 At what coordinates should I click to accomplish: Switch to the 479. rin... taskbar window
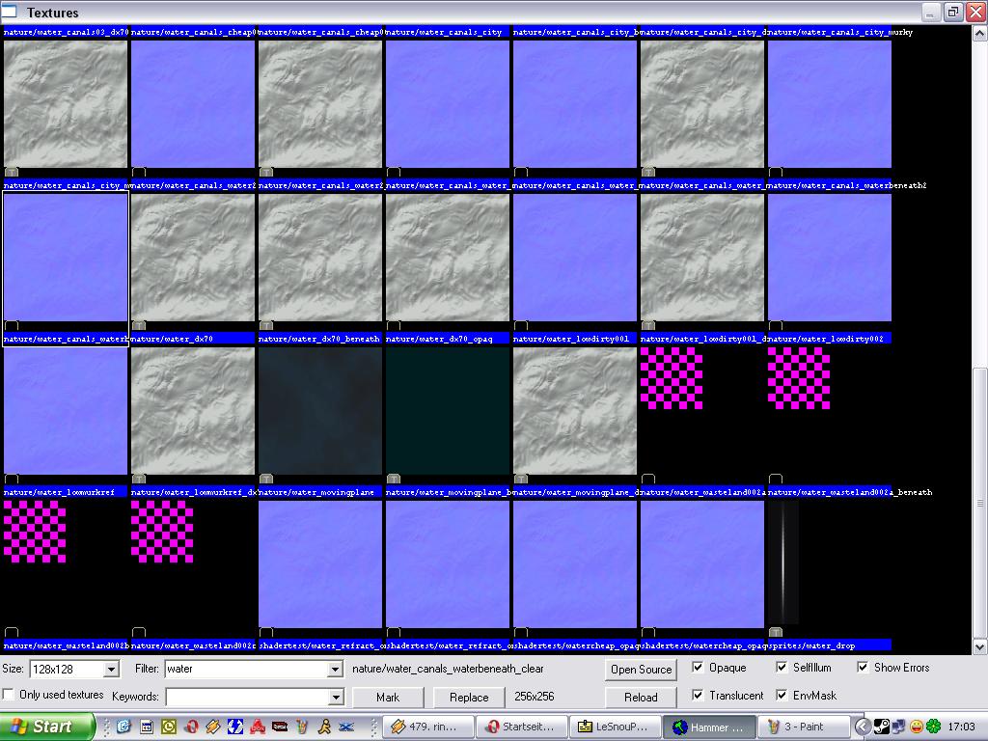click(428, 727)
